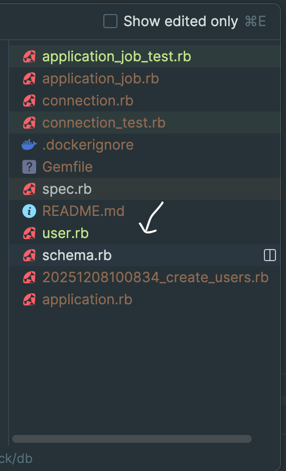The height and width of the screenshot is (471, 286).
Task: Open application_job.rb from the recent files
Action: (145, 79)
